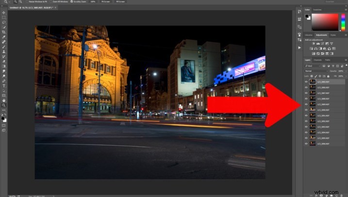Screen dimensions: 348x197
Task: Uncheck Scrubby Zoom checkbox
Action: point(72,1)
